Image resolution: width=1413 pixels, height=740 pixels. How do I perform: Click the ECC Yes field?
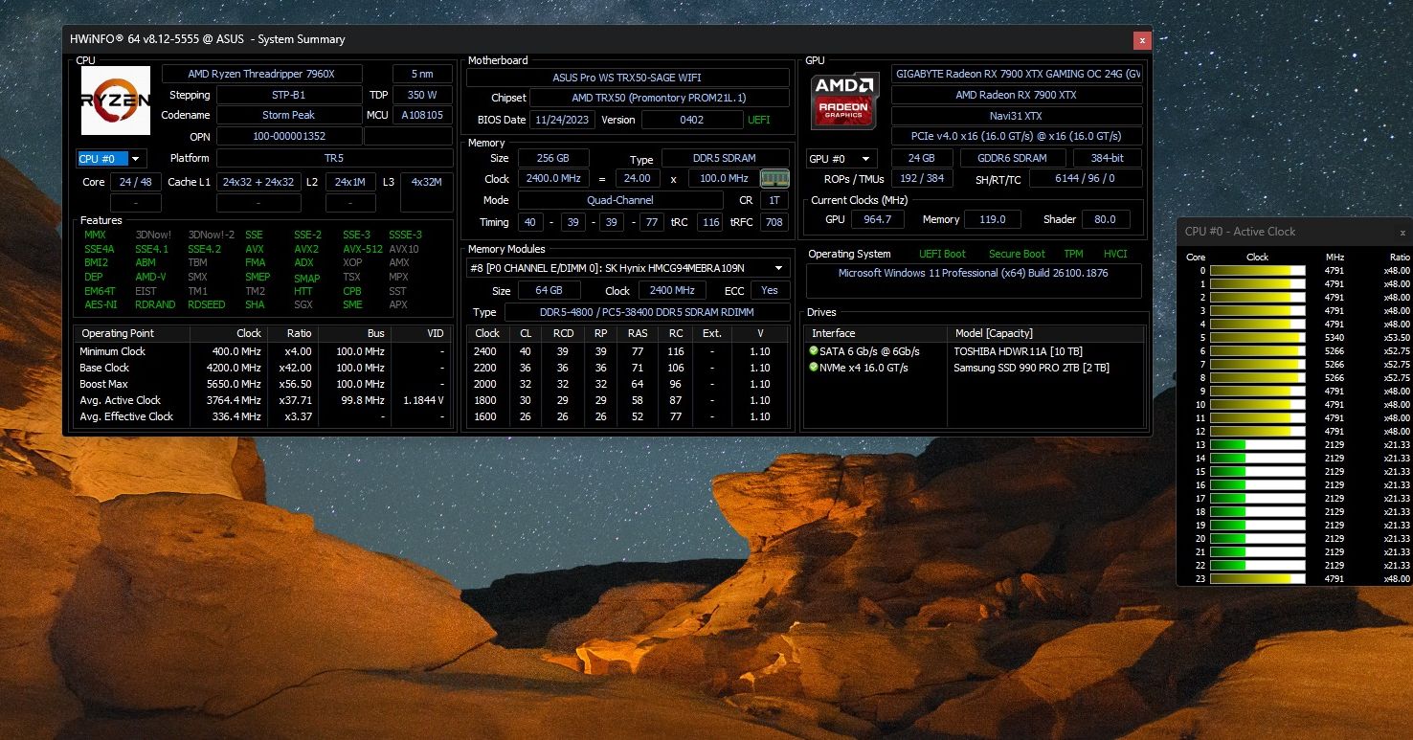769,290
